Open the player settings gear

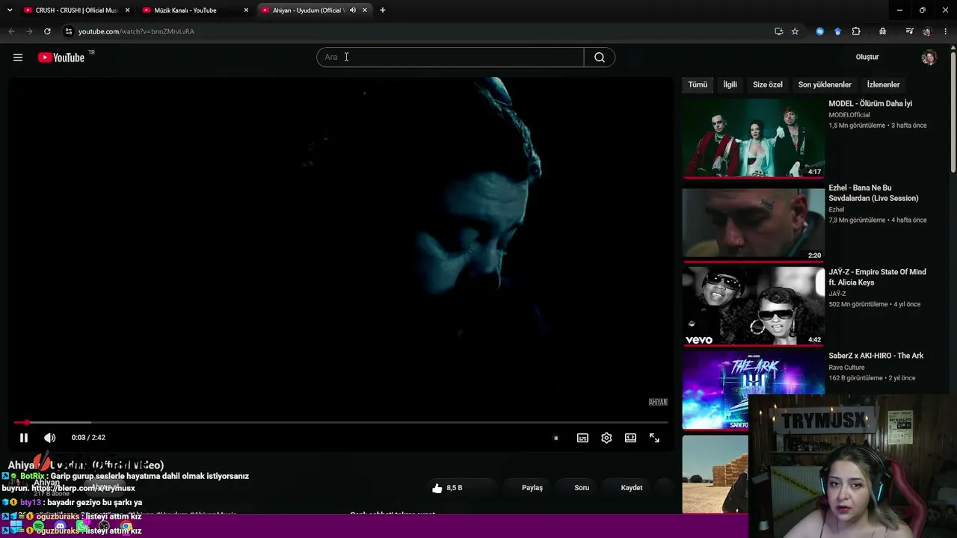(606, 438)
